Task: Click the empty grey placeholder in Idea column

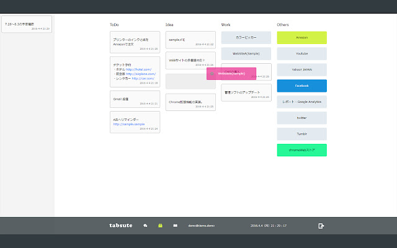Action: coord(190,81)
